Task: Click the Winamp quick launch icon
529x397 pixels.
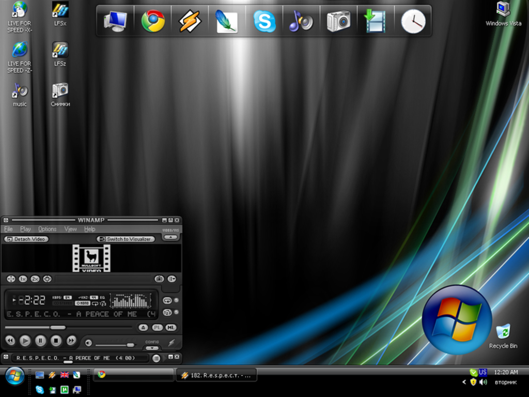Action: coord(52,375)
